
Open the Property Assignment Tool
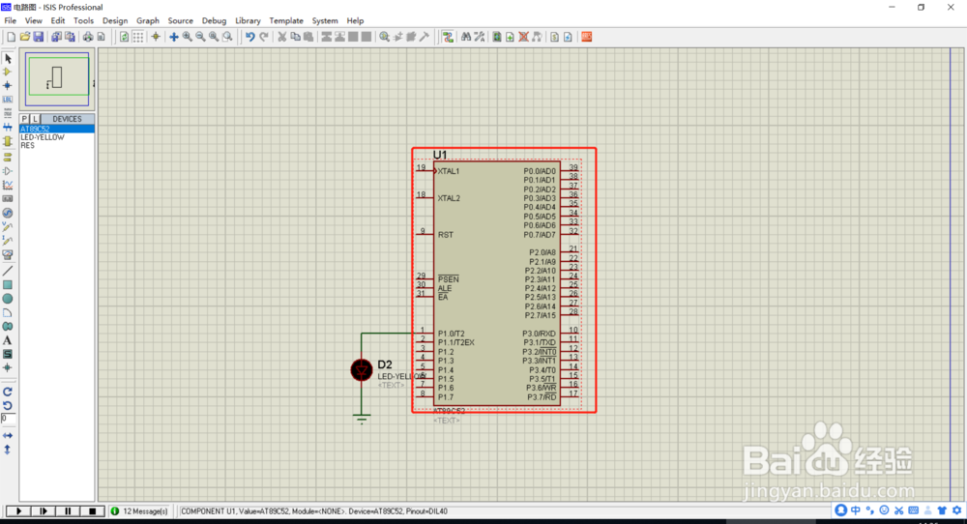click(480, 37)
